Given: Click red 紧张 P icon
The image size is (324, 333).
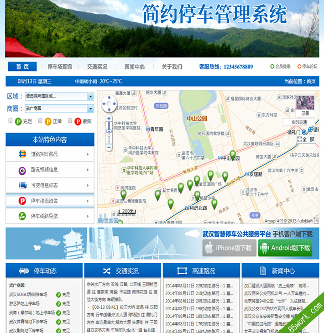Looking at the screenshot, I should [78, 121].
